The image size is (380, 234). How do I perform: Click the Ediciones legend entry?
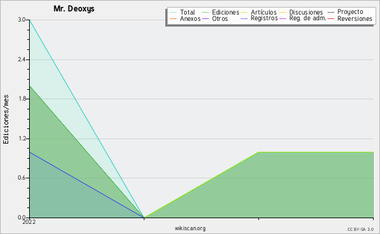coord(220,12)
